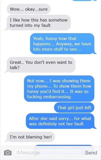Select the "Wow... okay...sure" gray bubble
The height and width of the screenshot is (160, 101).
tap(29, 9)
